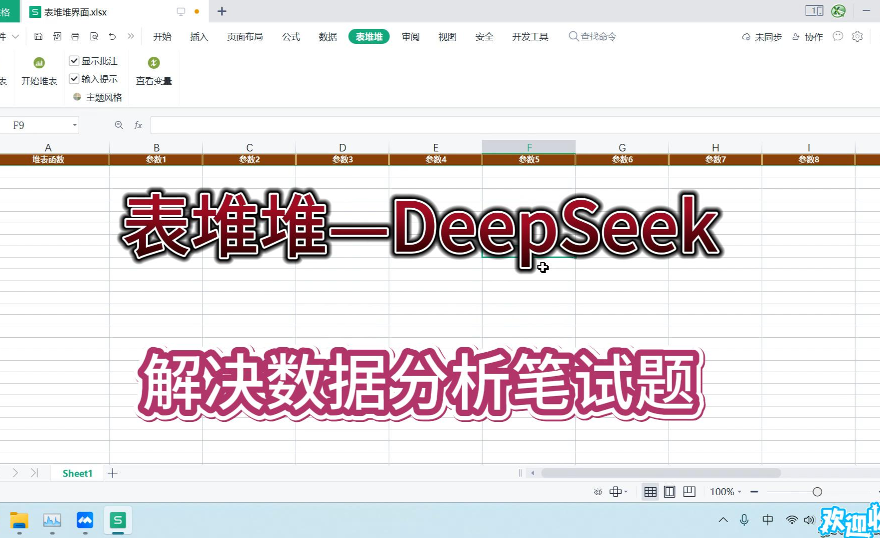Click the Save icon in quick access toolbar
Screen dimensions: 880x538
(x=38, y=36)
